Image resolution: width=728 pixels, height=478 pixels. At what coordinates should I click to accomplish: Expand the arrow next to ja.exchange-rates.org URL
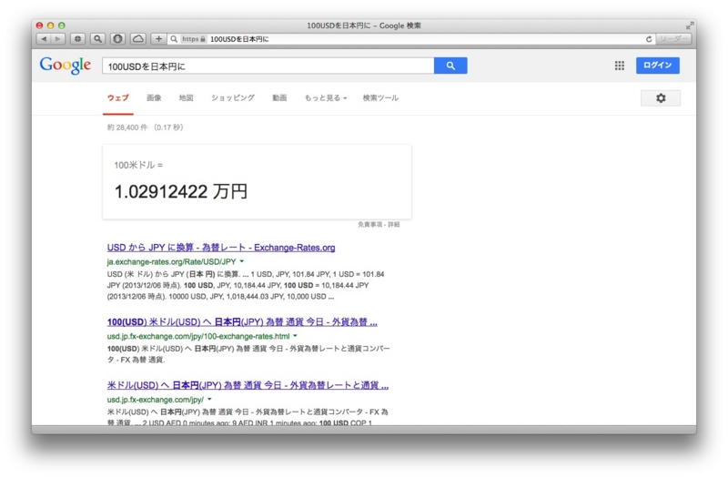tap(241, 261)
